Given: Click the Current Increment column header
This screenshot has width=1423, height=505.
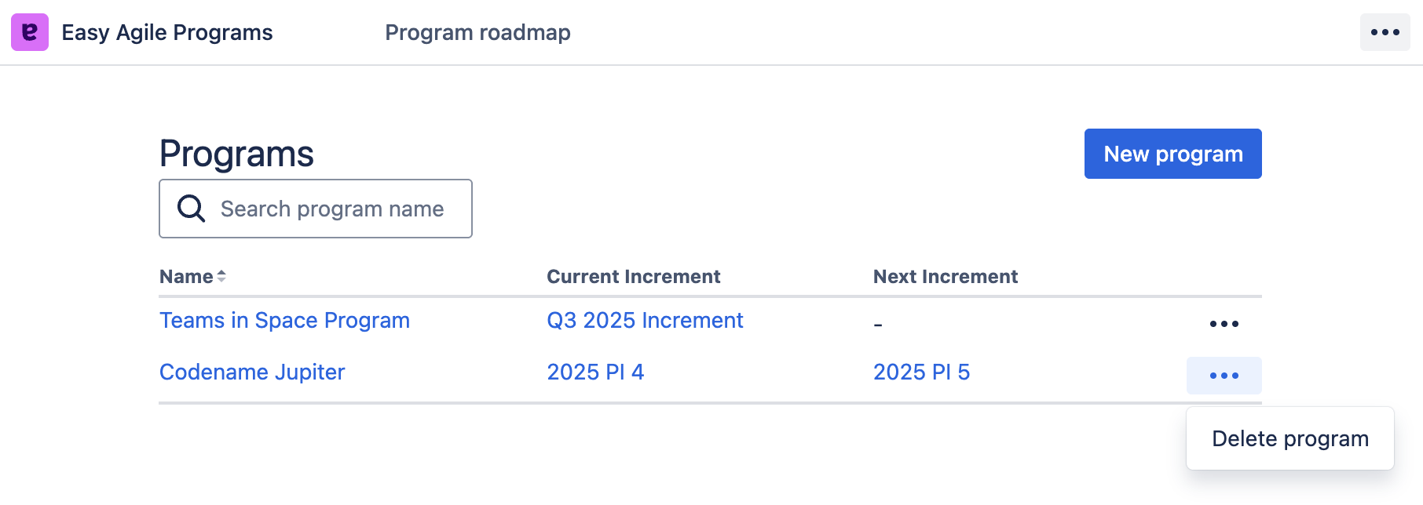Looking at the screenshot, I should tap(633, 277).
